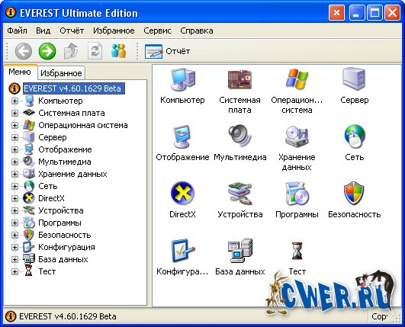Expand the Операционная система tree node
The image size is (405, 327).
coord(14,125)
